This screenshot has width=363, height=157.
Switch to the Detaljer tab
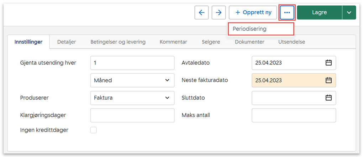coord(67,42)
